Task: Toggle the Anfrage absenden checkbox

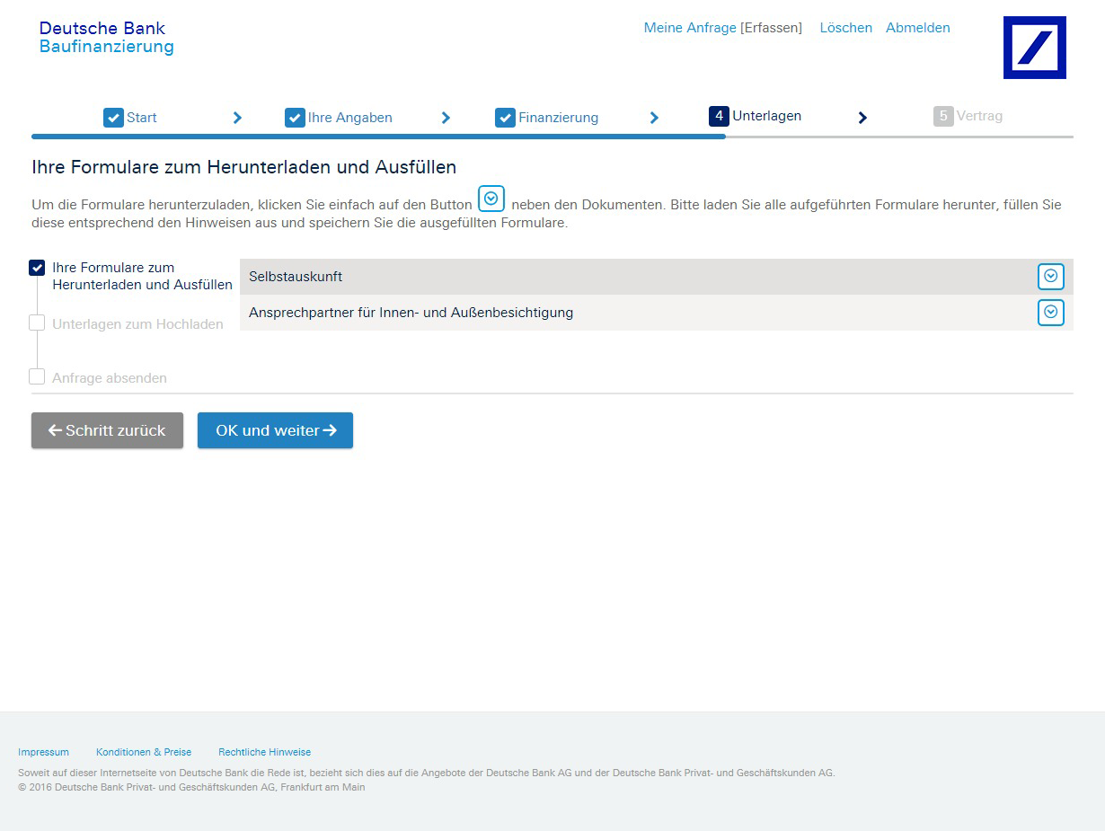Action: [x=37, y=376]
